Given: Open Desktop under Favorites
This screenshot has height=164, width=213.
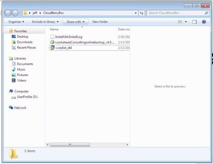Looking at the screenshot, I should [23, 37].
